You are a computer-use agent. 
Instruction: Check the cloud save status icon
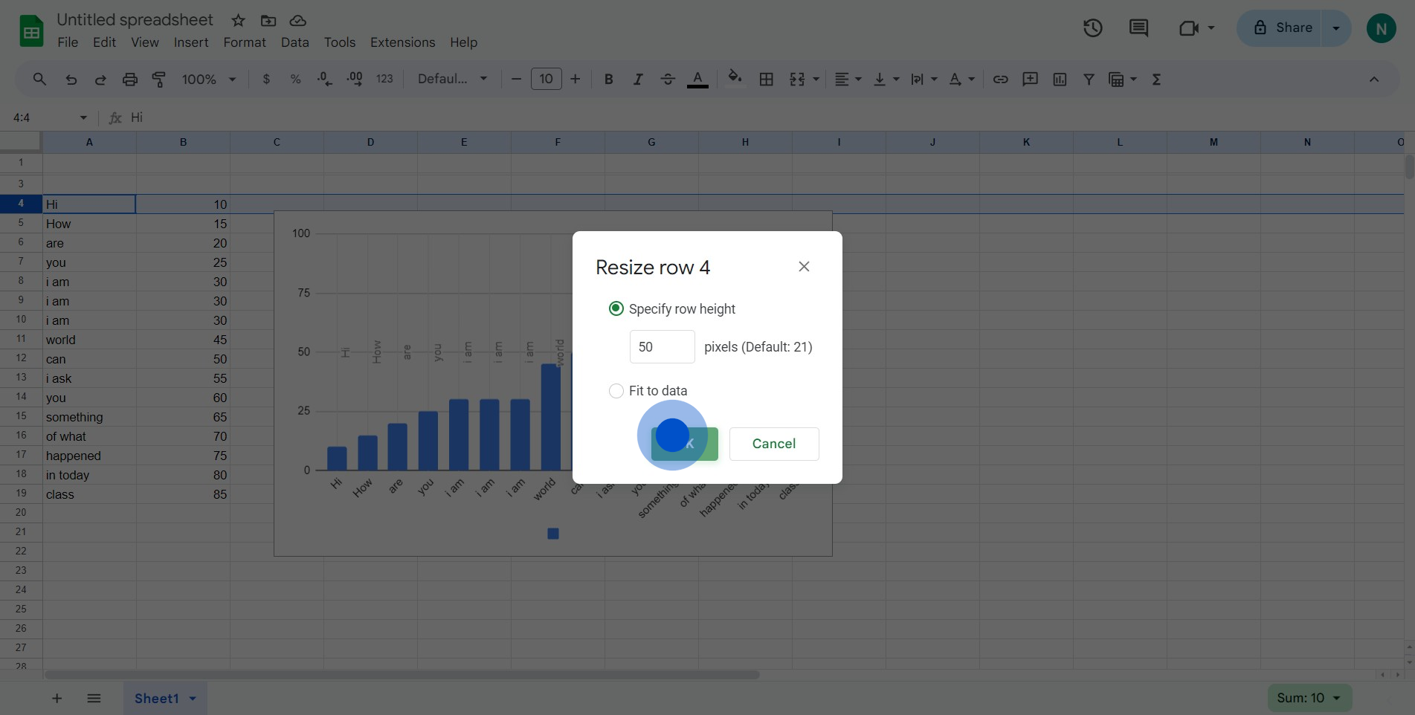pos(297,21)
